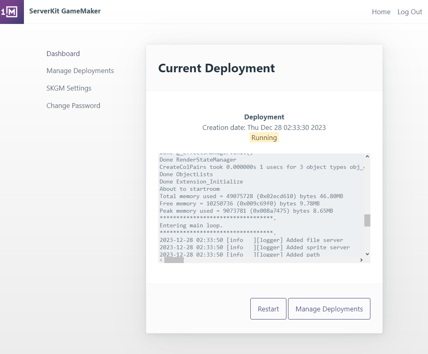This screenshot has height=354, width=428.
Task: Restart the current deployment
Action: (x=268, y=309)
